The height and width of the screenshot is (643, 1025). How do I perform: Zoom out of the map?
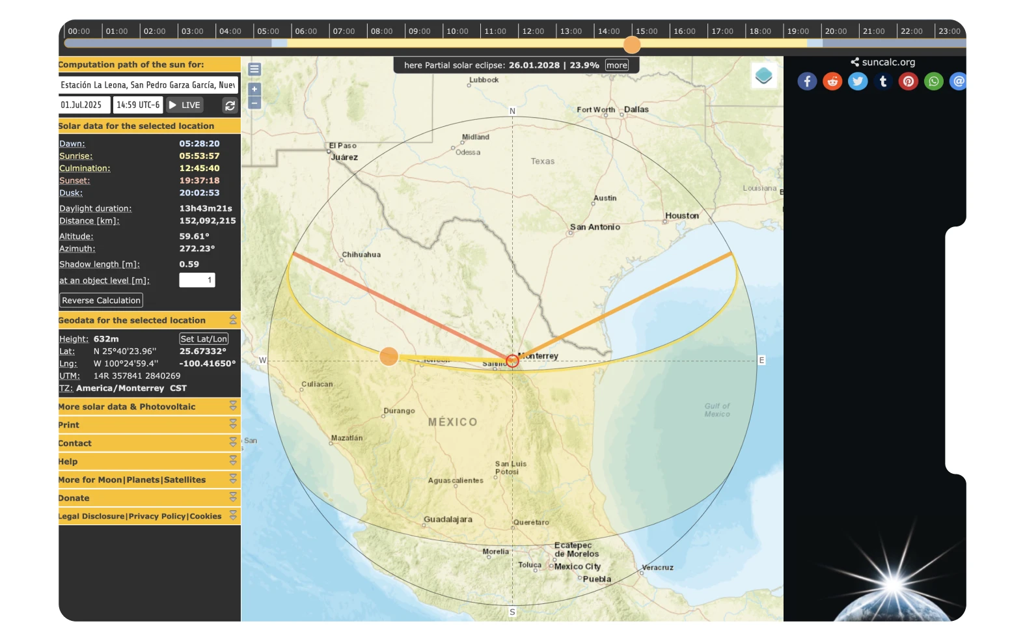tap(254, 103)
